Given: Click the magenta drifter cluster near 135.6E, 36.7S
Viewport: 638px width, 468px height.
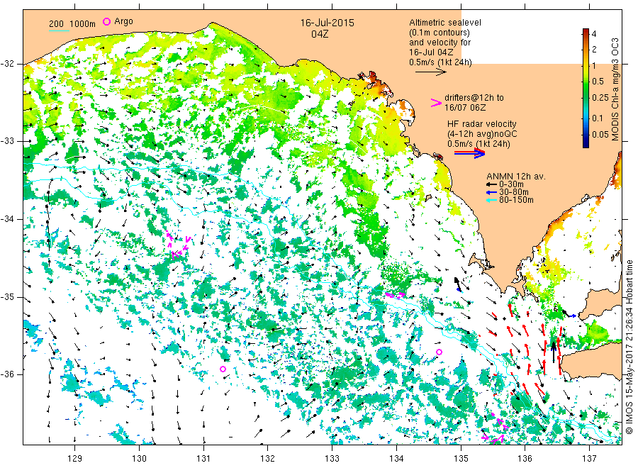Looking at the screenshot, I should 496,428.
